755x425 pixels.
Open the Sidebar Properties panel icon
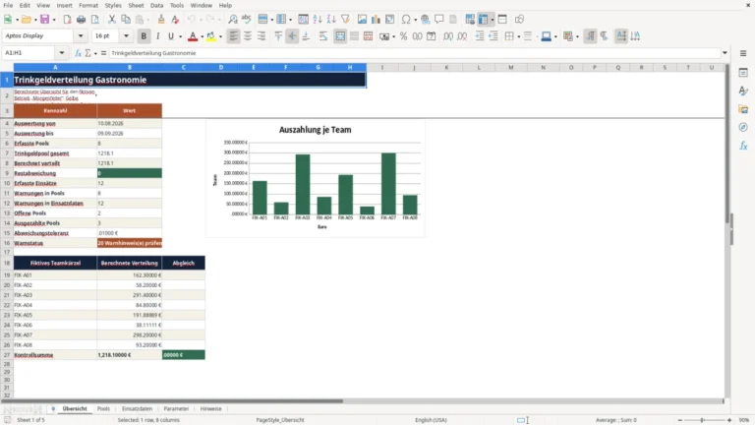(x=743, y=73)
